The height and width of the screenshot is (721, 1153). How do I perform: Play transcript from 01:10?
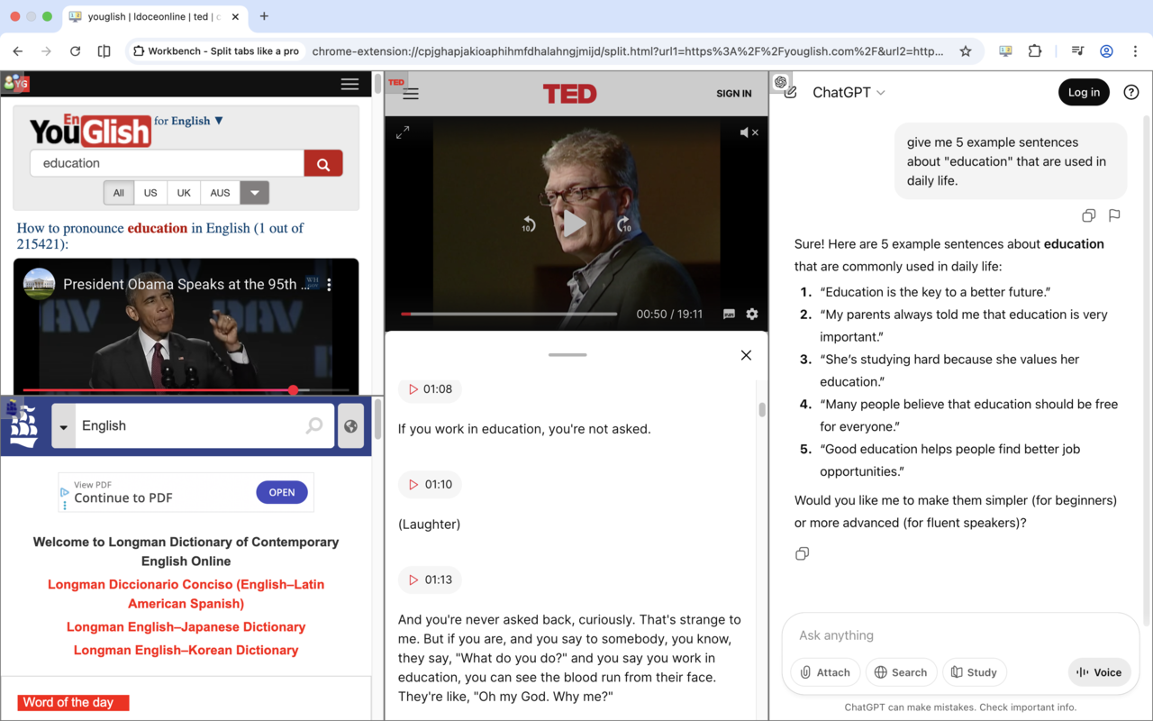point(431,485)
